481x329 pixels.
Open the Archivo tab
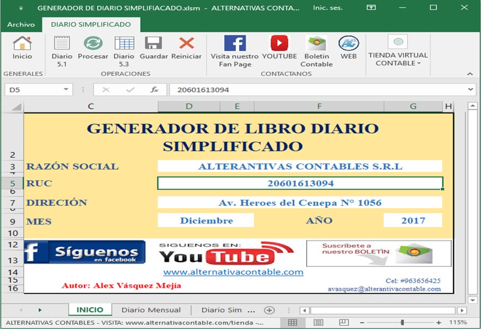pyautogui.click(x=21, y=24)
